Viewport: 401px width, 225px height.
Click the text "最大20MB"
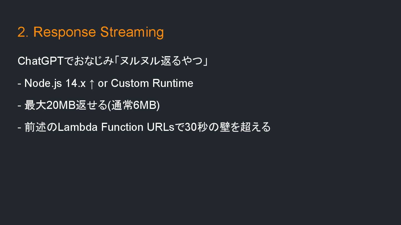click(50, 105)
